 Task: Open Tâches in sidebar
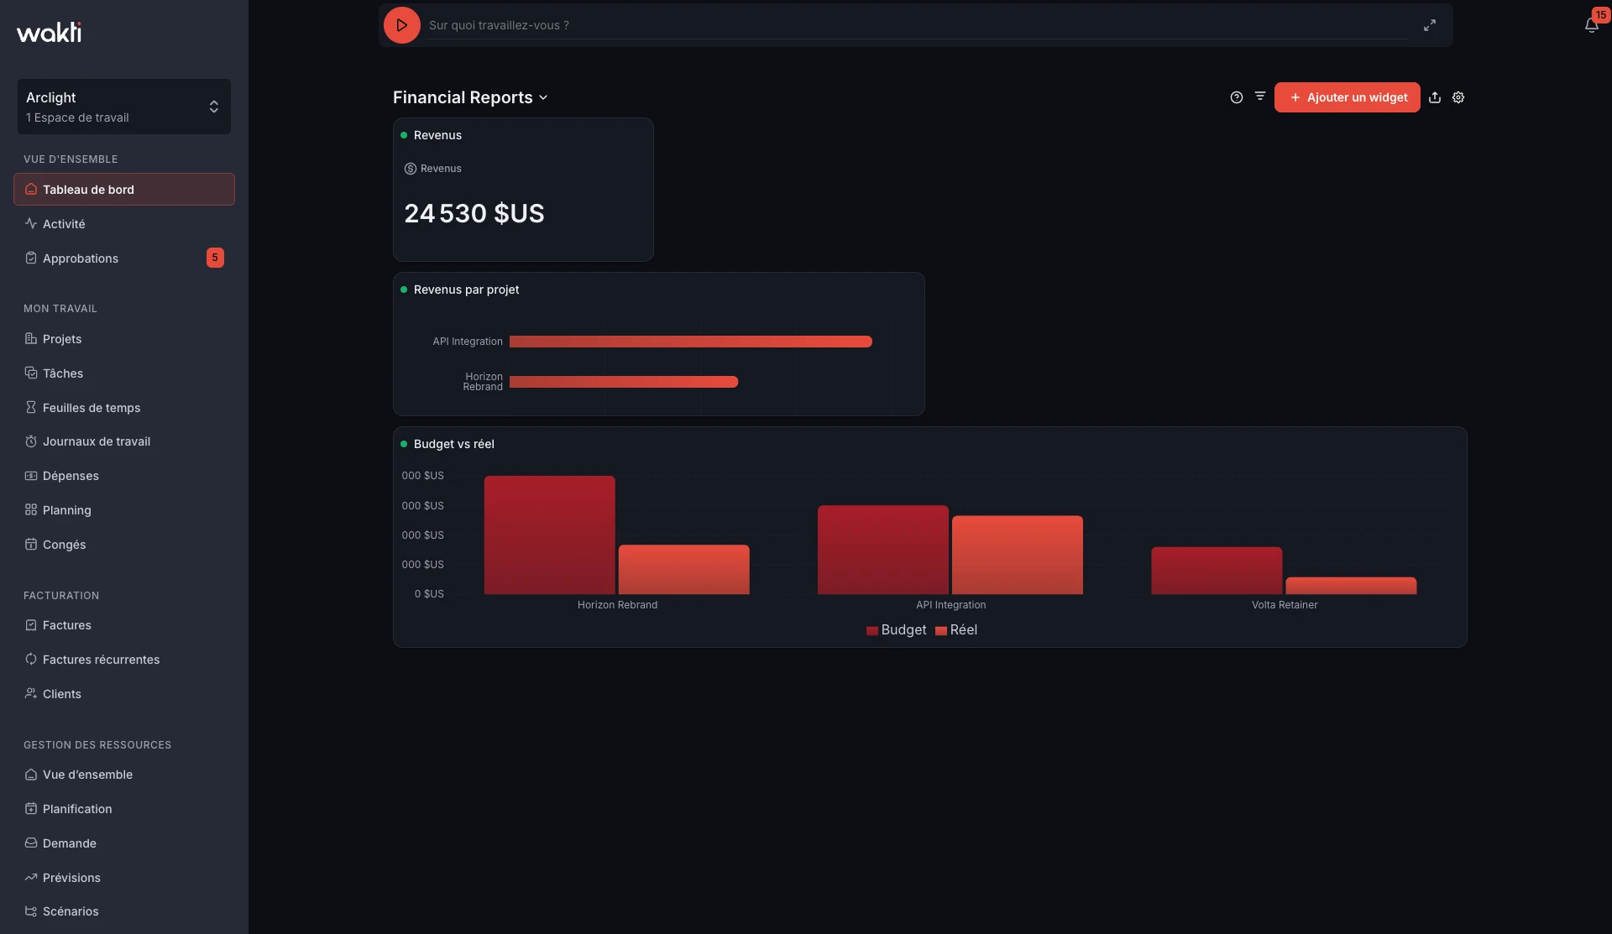[124, 373]
